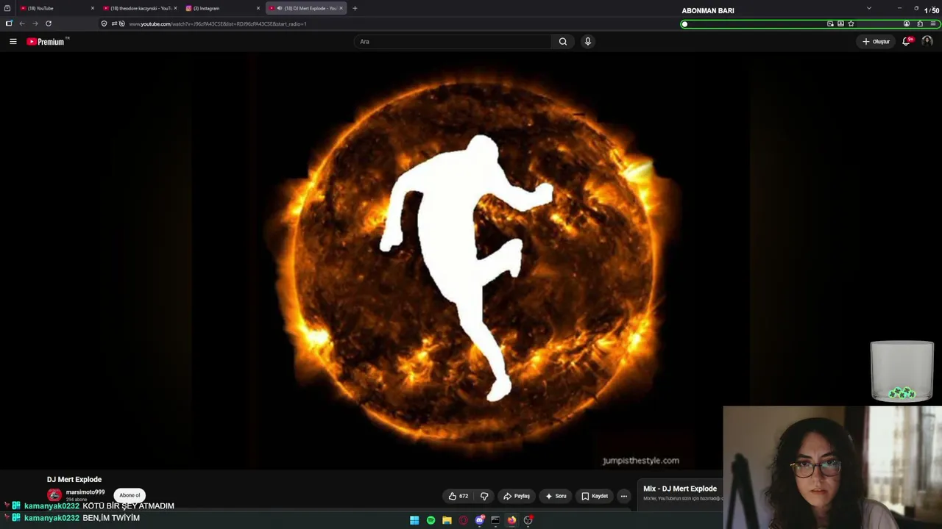Open the list all tabs dropdown
The image size is (942, 529).
pyautogui.click(x=869, y=8)
